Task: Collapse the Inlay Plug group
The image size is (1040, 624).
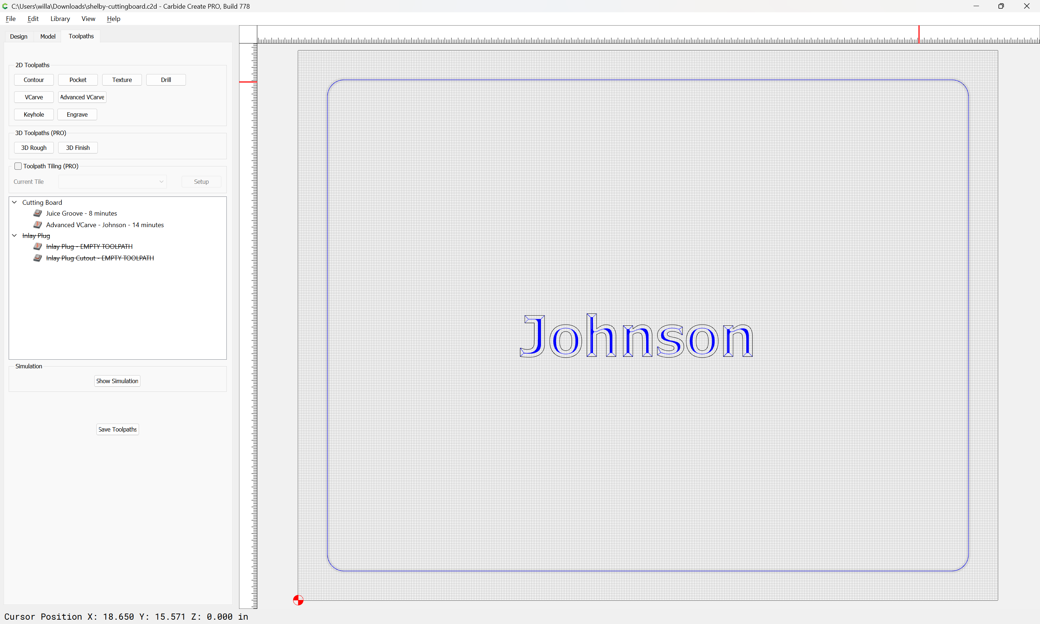Action: (x=14, y=235)
